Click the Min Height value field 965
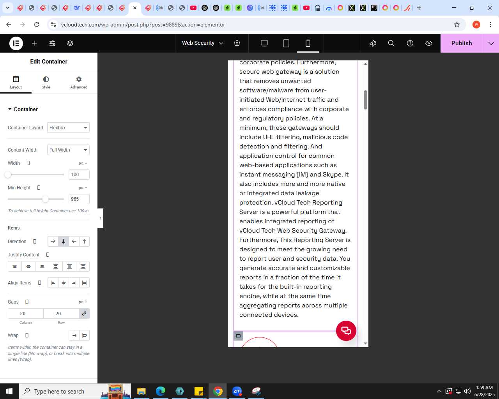The height and width of the screenshot is (399, 499). coord(79,199)
